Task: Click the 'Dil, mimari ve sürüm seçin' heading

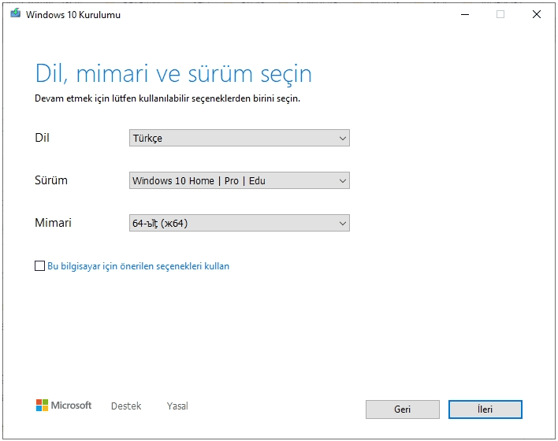Action: pos(173,74)
